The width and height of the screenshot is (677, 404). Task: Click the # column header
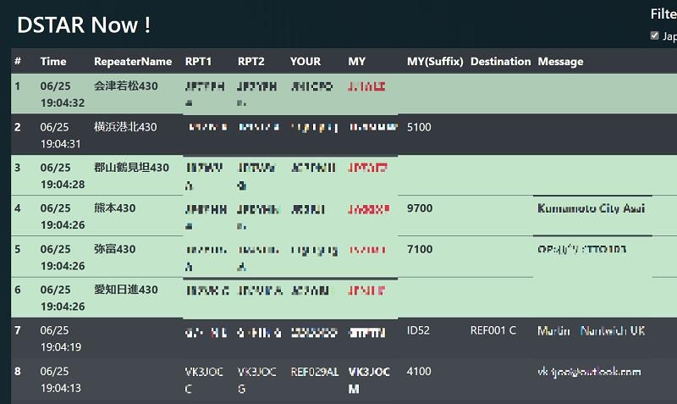click(18, 61)
